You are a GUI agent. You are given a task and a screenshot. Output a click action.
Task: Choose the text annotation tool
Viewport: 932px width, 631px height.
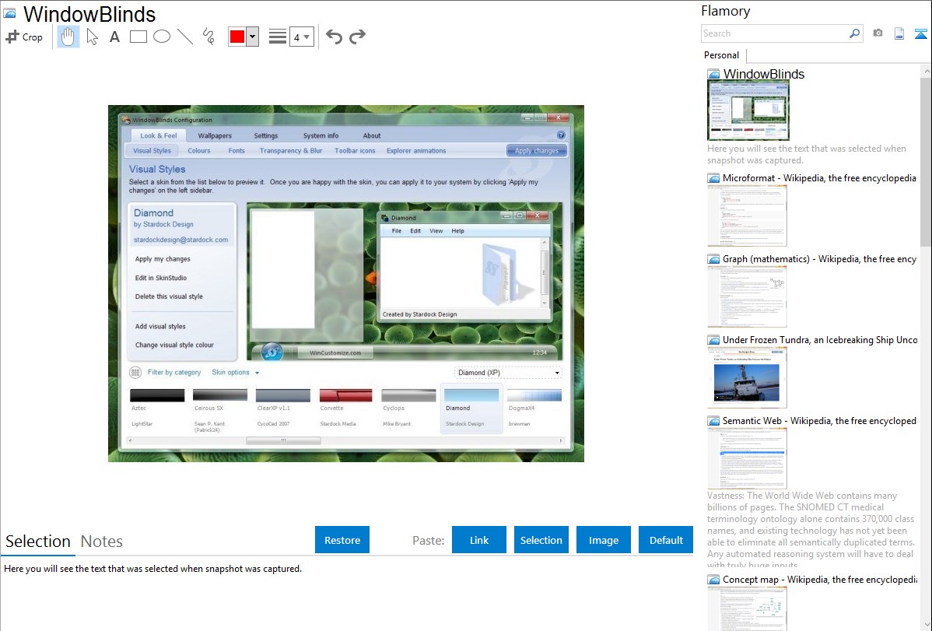114,37
